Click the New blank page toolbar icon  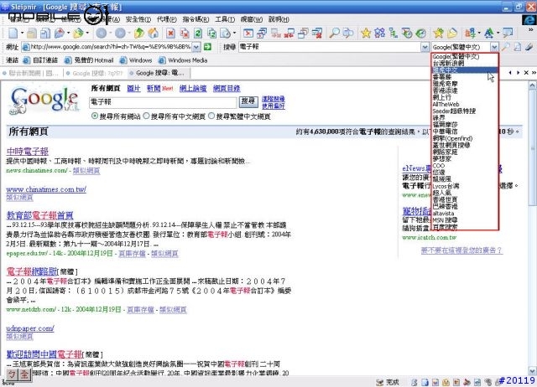pyautogui.click(x=13, y=34)
